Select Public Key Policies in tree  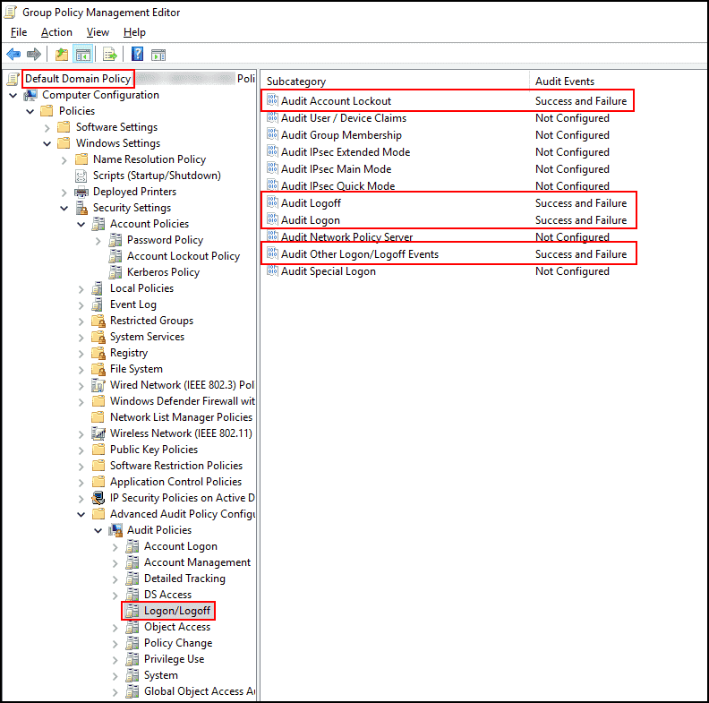(x=154, y=450)
